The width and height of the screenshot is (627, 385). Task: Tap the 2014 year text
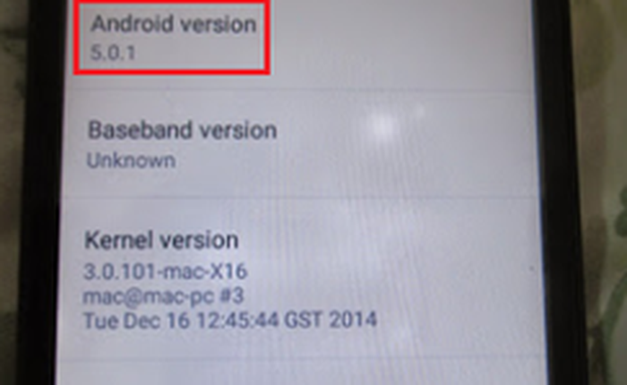(x=353, y=321)
